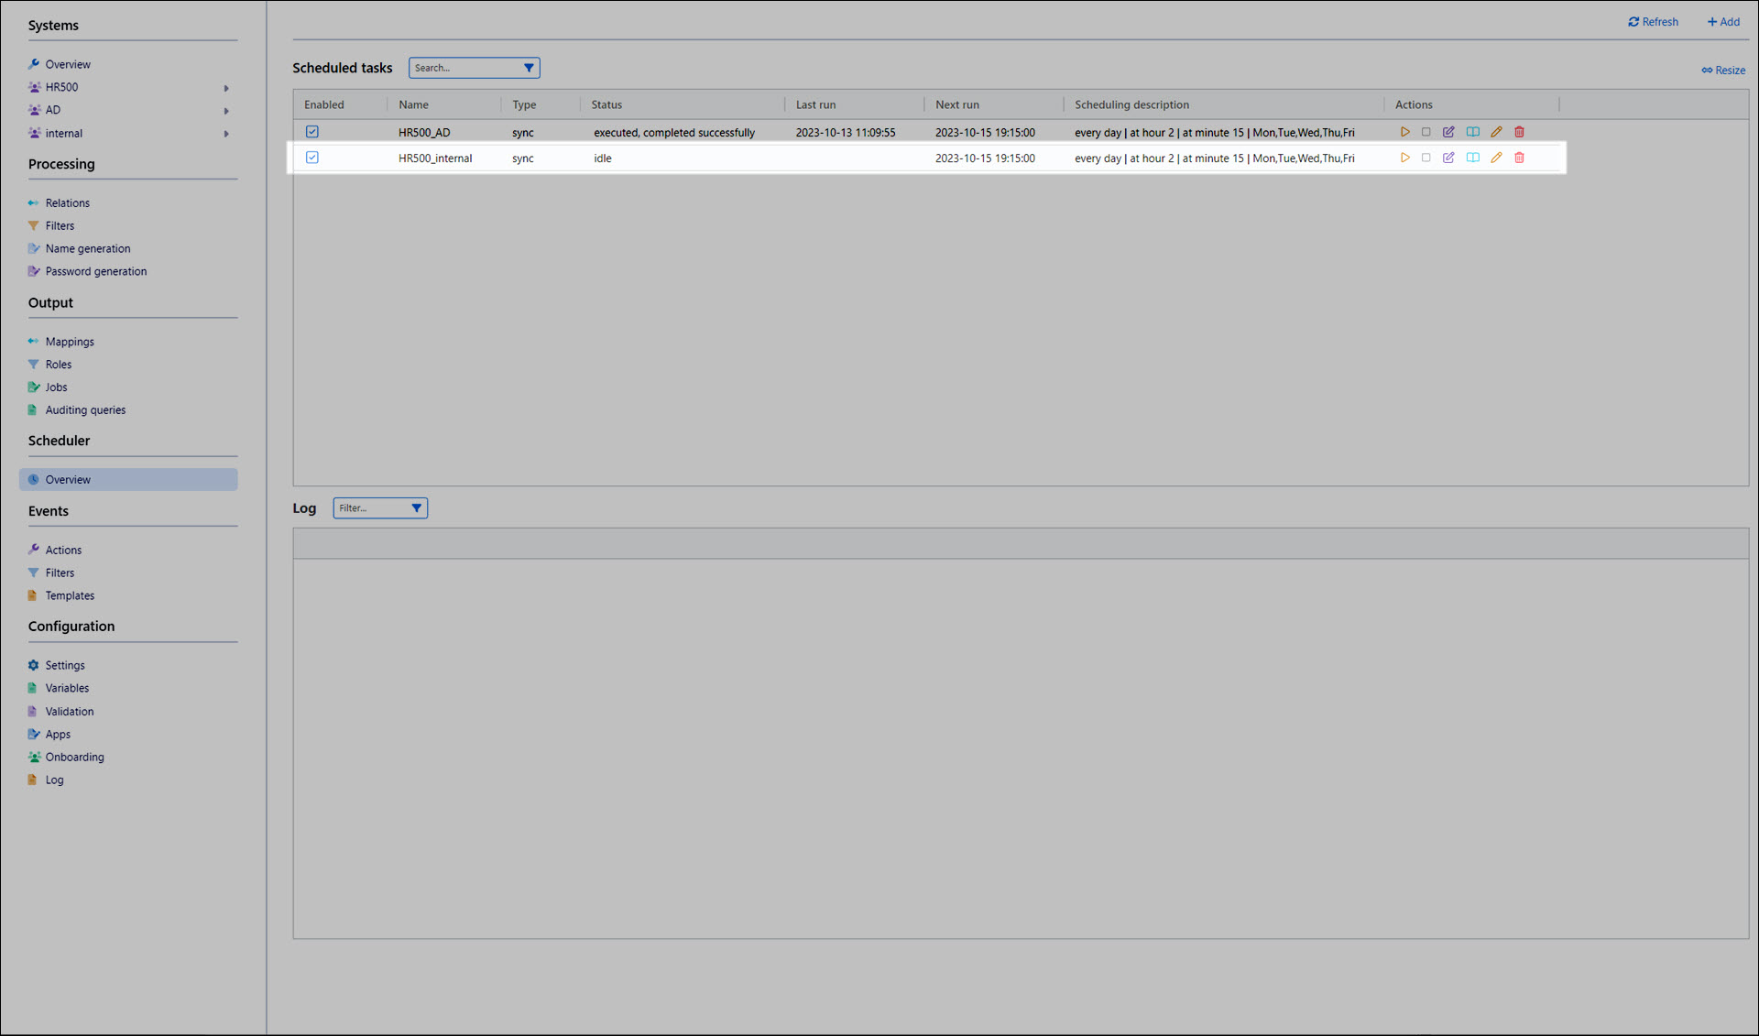The height and width of the screenshot is (1036, 1759).
Task: Click the Resize link
Action: [1723, 71]
